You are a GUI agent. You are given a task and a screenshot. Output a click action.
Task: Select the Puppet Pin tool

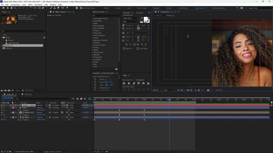pyautogui.click(x=67, y=8)
